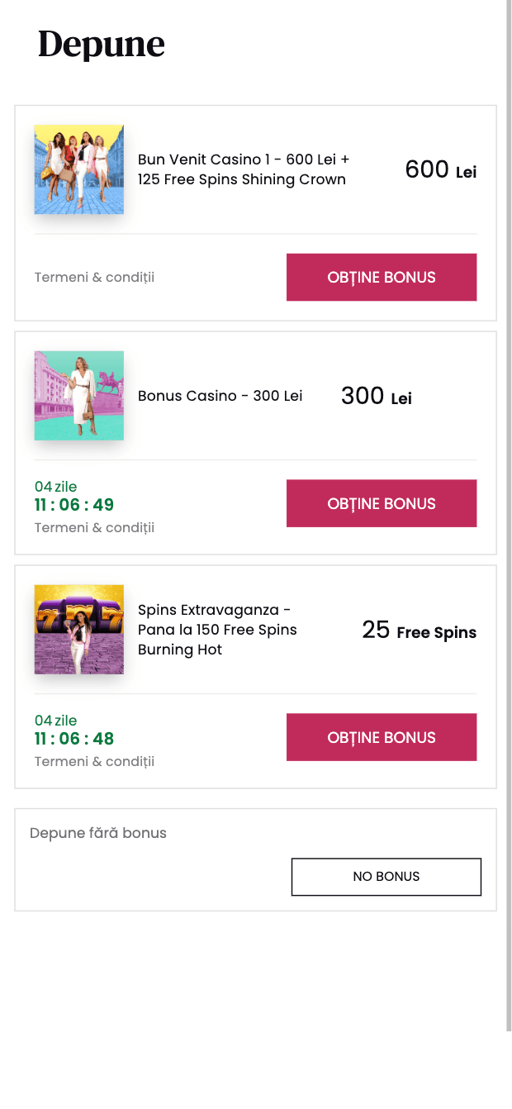512x1109 pixels.
Task: Select NO BONUS to deposit without bonus
Action: 386,877
